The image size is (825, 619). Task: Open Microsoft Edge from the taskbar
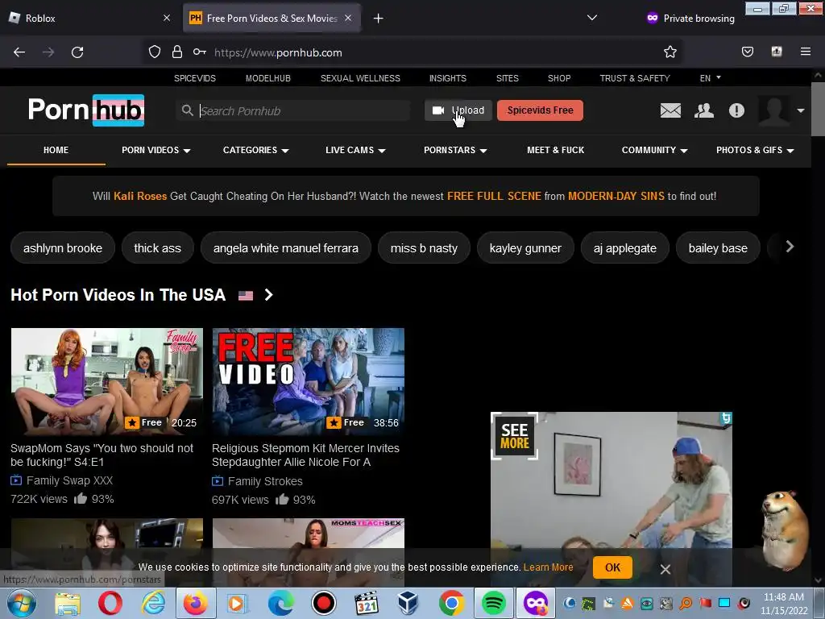(x=280, y=603)
